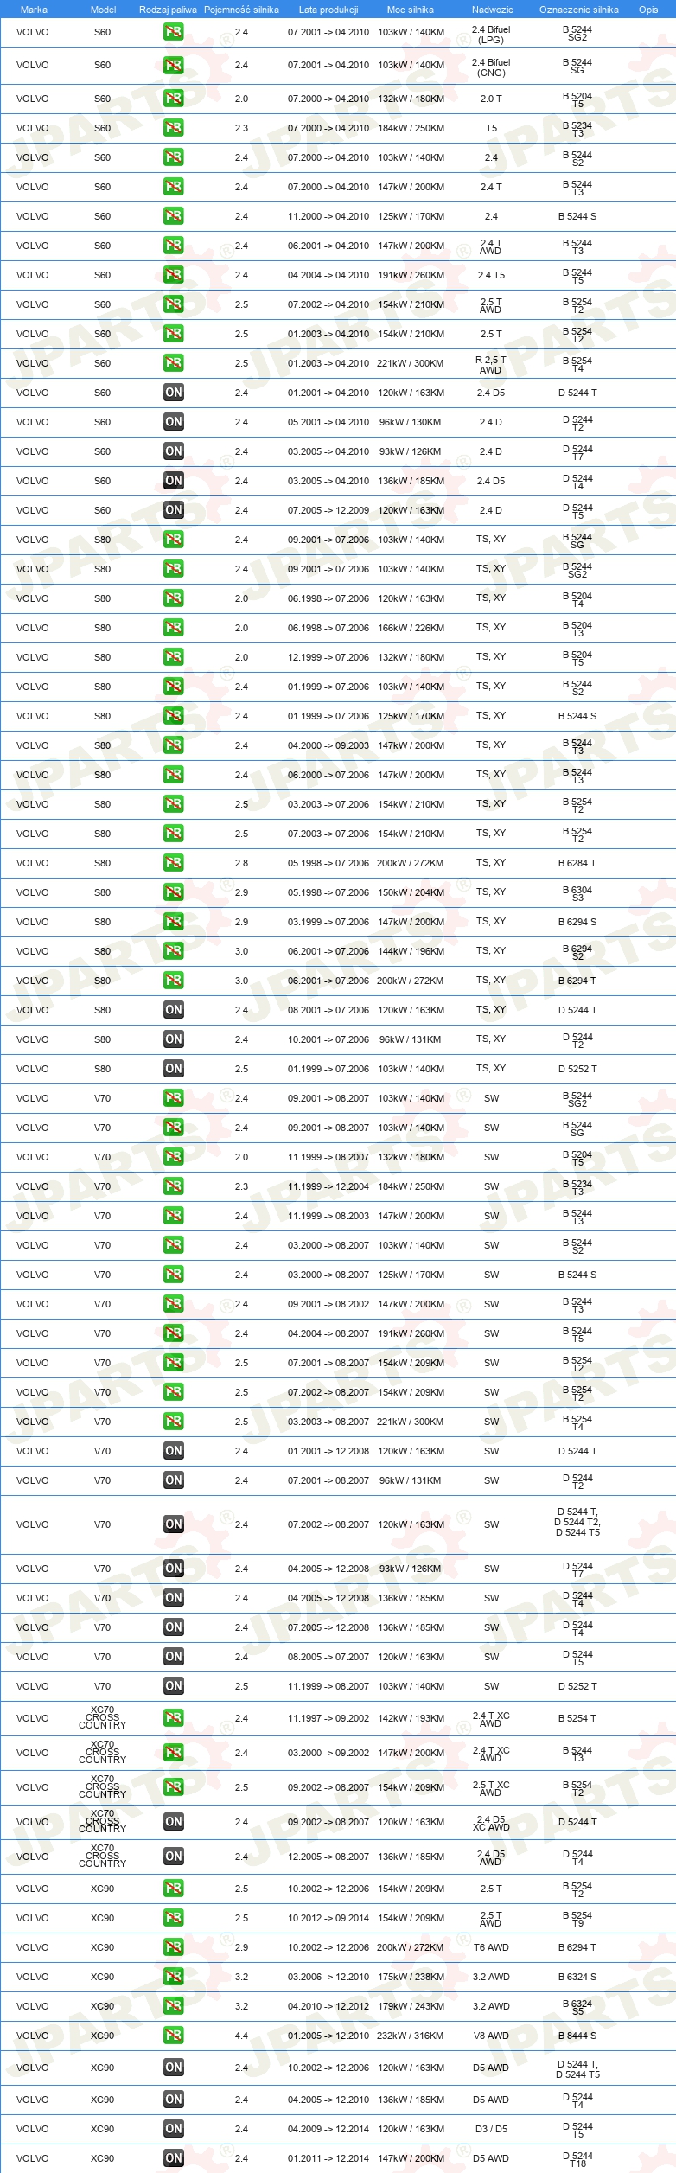Image resolution: width=676 pixels, height=2173 pixels.
Task: Click petrol icon in S60 2.4 Bifuel (LPG) row
Action: coord(174,32)
